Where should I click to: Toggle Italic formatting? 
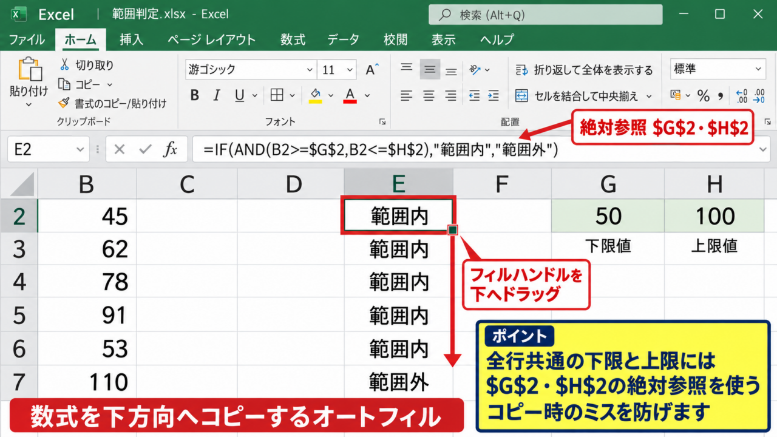point(217,95)
